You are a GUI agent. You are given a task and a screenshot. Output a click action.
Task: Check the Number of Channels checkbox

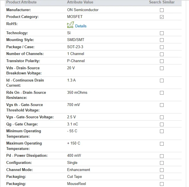click(x=162, y=54)
